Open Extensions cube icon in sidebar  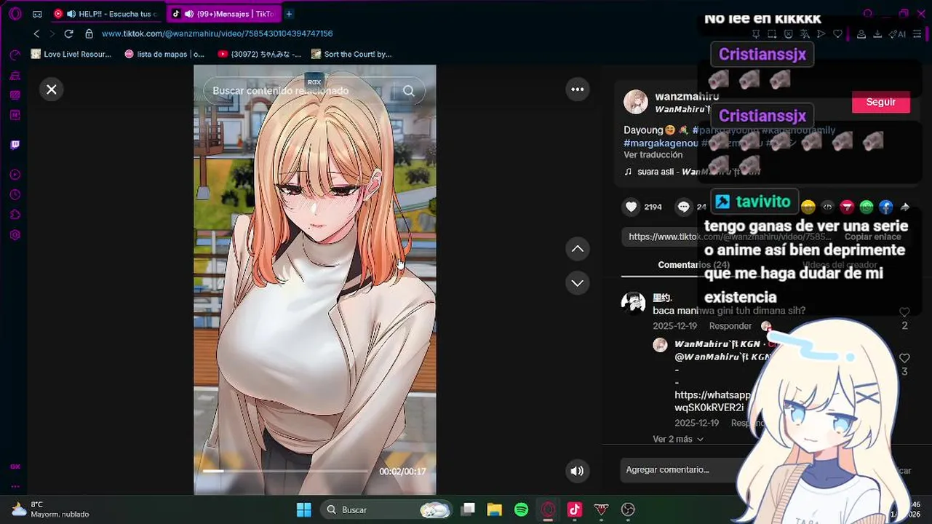pyautogui.click(x=15, y=215)
